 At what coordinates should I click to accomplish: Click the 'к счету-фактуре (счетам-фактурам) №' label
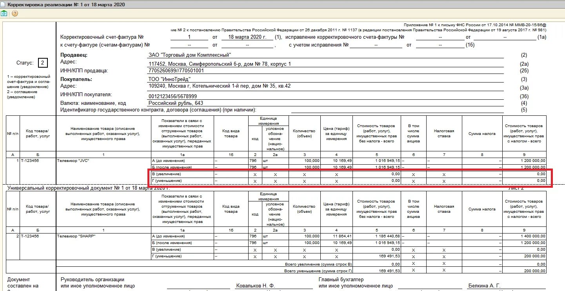[x=105, y=45]
